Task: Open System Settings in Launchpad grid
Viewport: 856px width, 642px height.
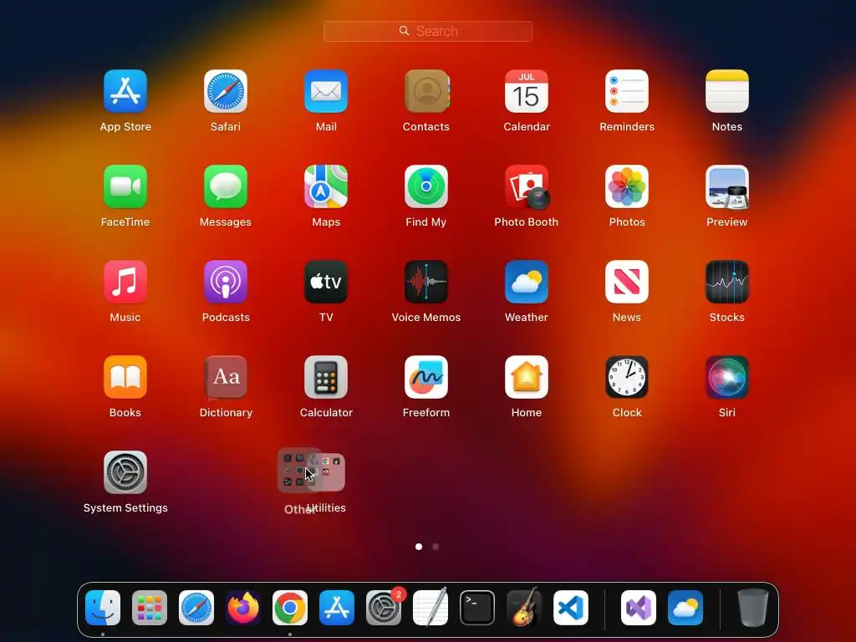Action: point(125,472)
